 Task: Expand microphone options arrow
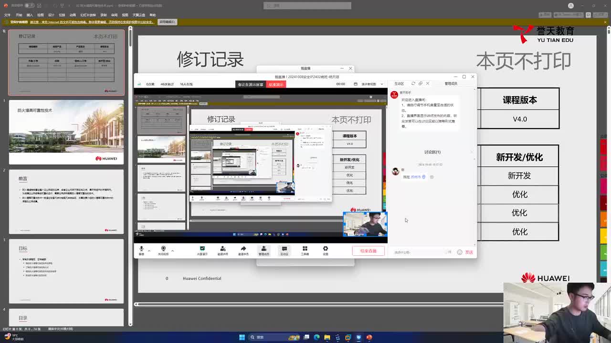tap(149, 250)
